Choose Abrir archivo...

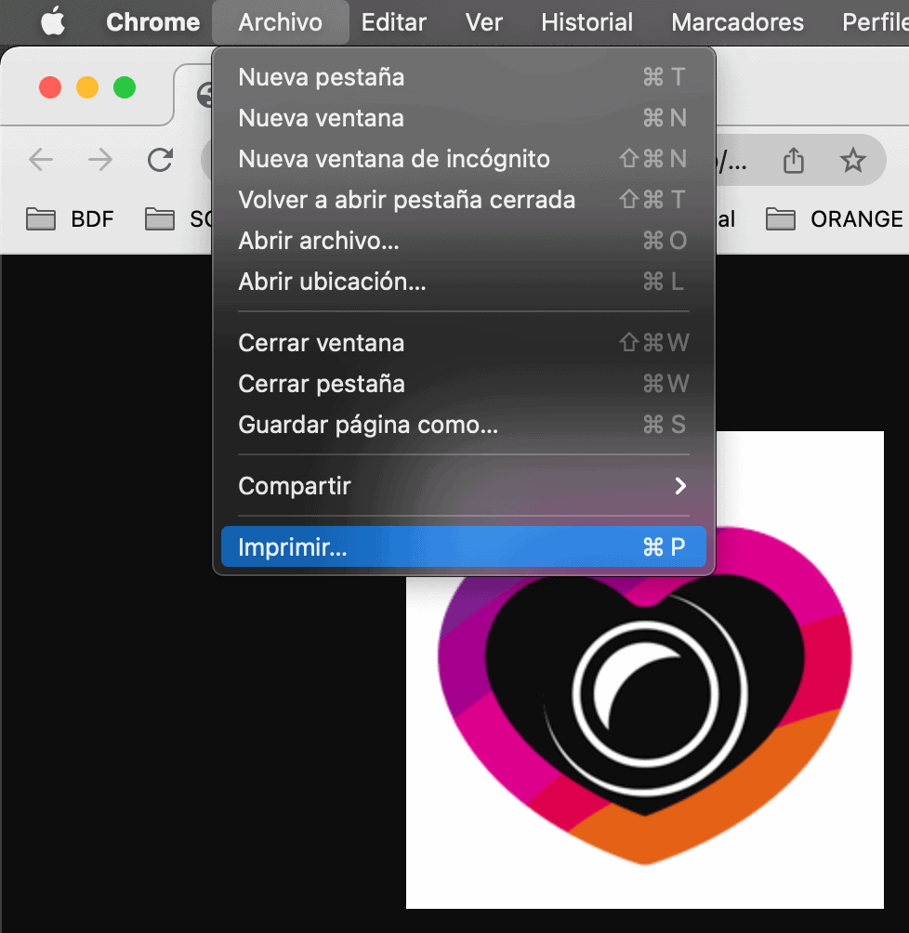pyautogui.click(x=463, y=241)
